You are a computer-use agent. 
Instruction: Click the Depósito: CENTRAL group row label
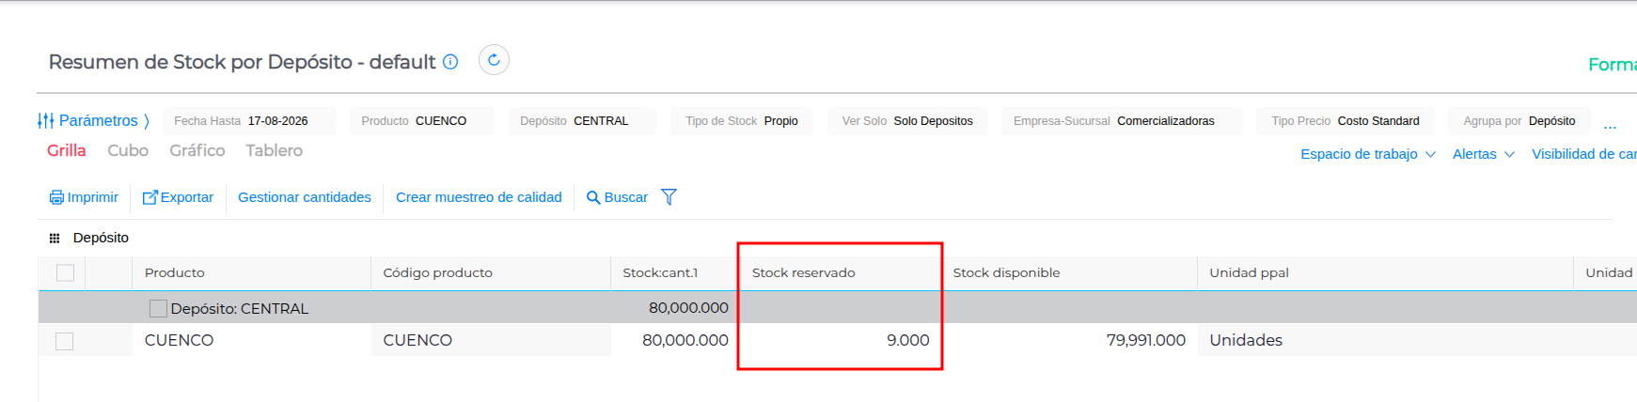click(x=240, y=308)
